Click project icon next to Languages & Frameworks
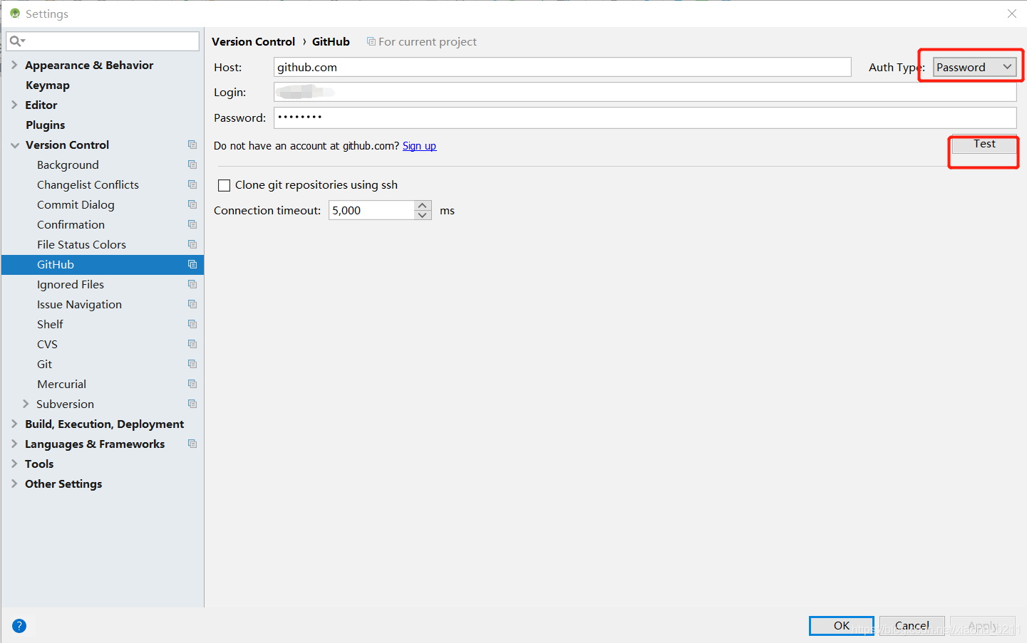Screen dimensions: 1027x643 (x=192, y=444)
